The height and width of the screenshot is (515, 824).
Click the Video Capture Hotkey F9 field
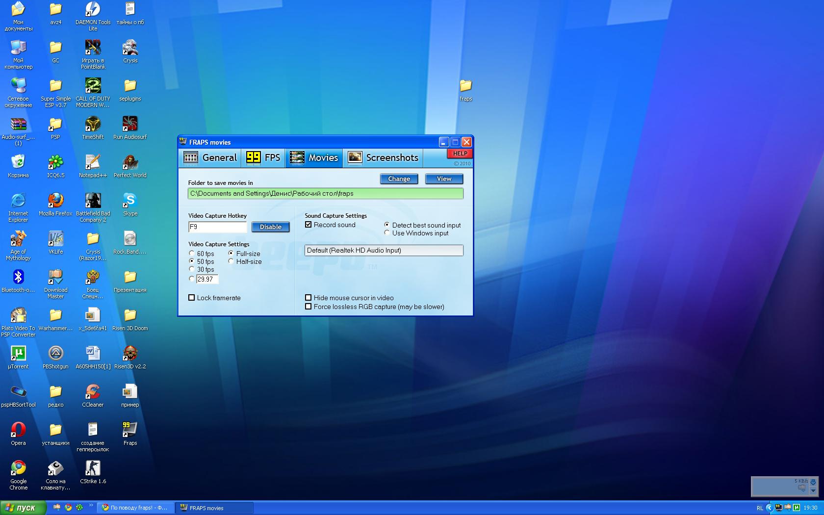pyautogui.click(x=218, y=227)
